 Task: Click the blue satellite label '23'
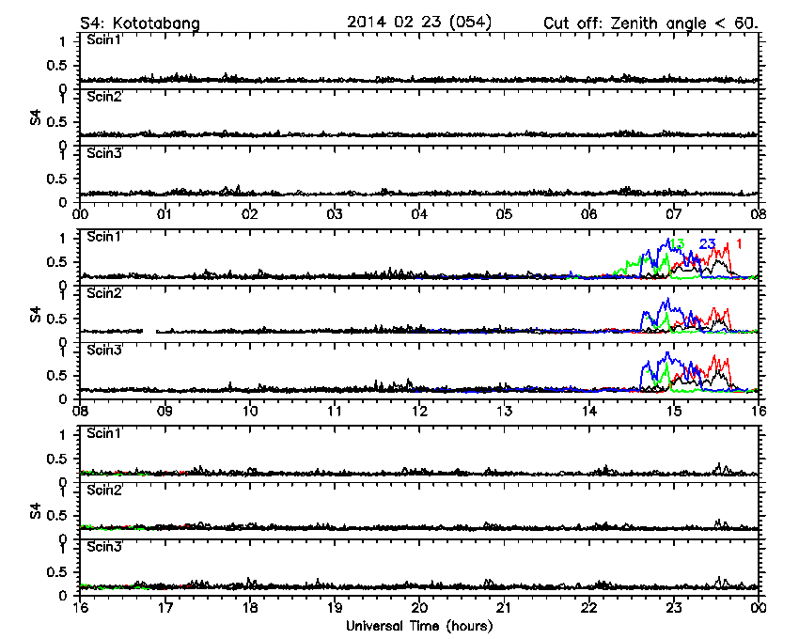click(x=707, y=244)
